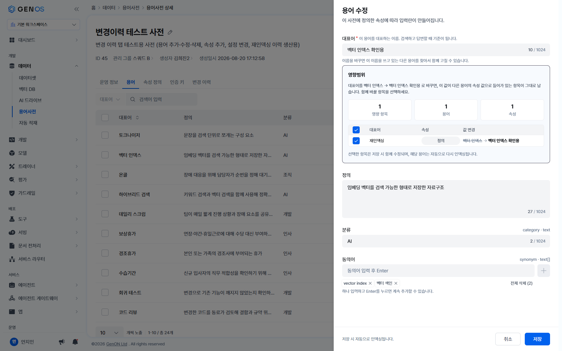Open the 기본 워크스페이스 workspace dropdown
The width and height of the screenshot is (562, 351).
coord(44,25)
